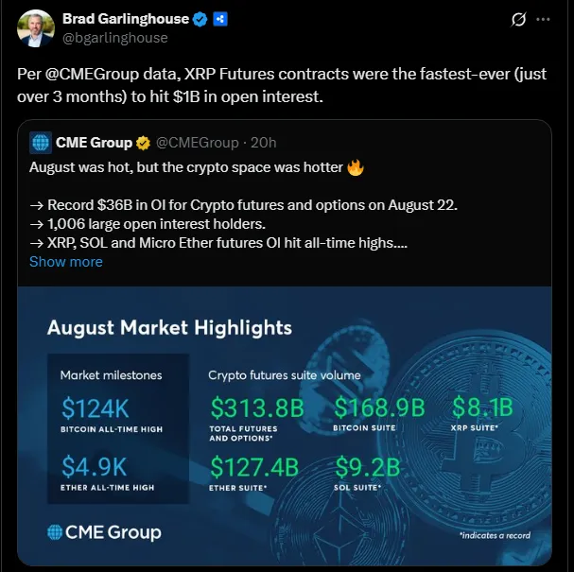Click the CME Group display name
Image resolution: width=574 pixels, height=572 pixels.
click(94, 143)
